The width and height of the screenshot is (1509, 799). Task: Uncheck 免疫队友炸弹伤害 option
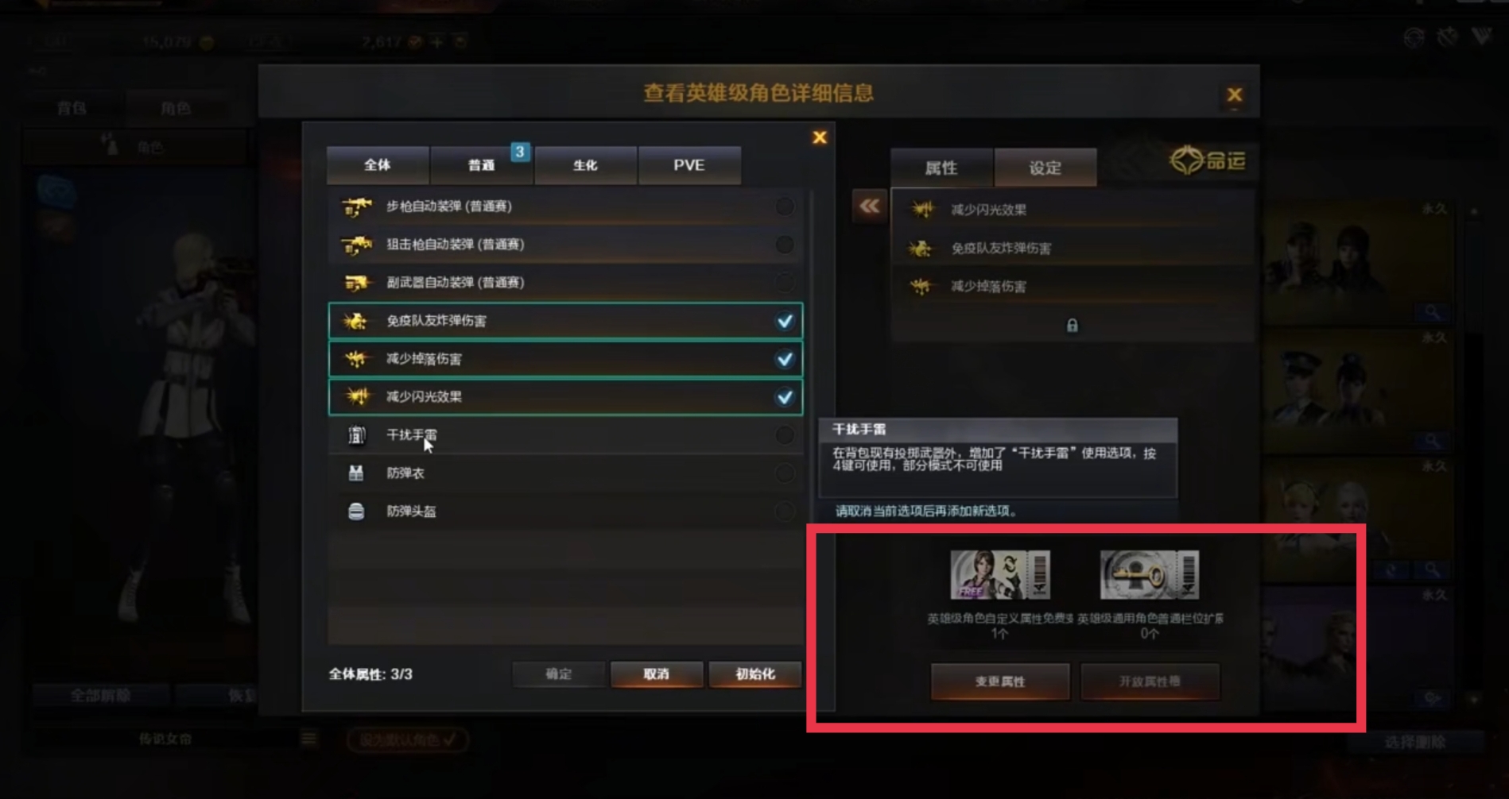point(785,321)
